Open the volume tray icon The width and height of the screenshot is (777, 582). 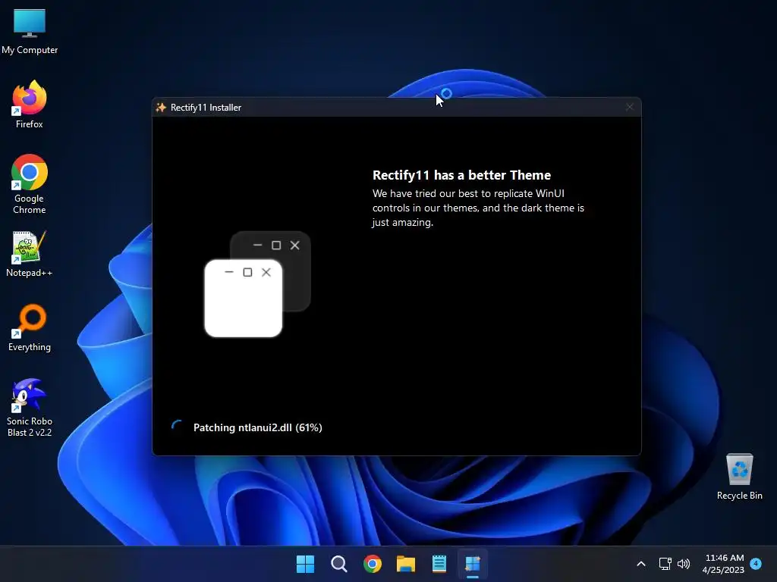point(684,564)
